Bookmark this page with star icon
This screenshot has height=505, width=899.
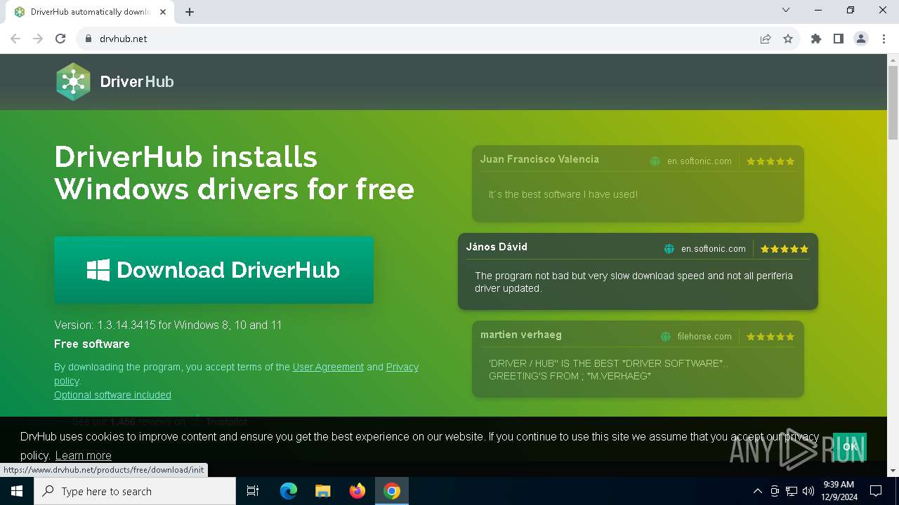point(788,39)
